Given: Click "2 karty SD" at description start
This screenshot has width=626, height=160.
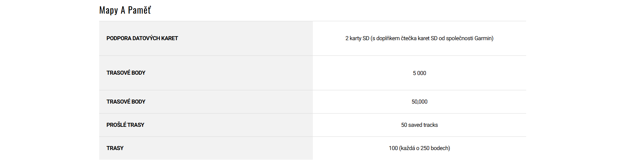Looking at the screenshot, I should click(357, 39).
